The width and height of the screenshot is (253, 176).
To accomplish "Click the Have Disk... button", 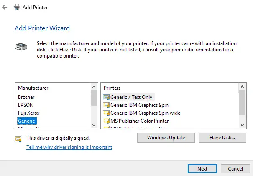I will pos(222,138).
